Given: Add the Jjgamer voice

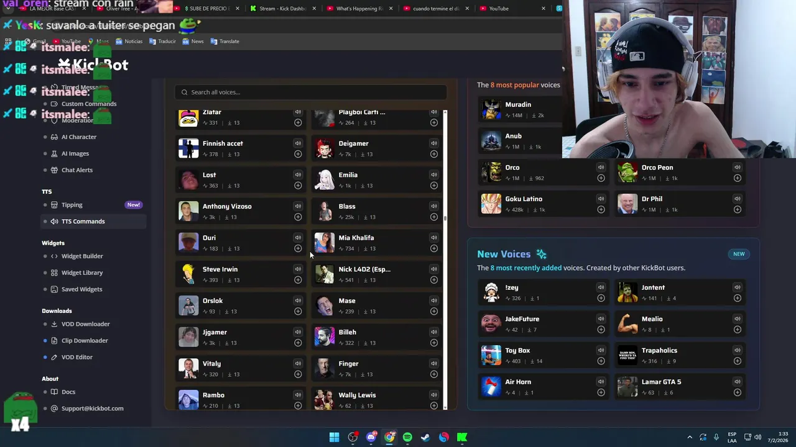Looking at the screenshot, I should tap(298, 343).
